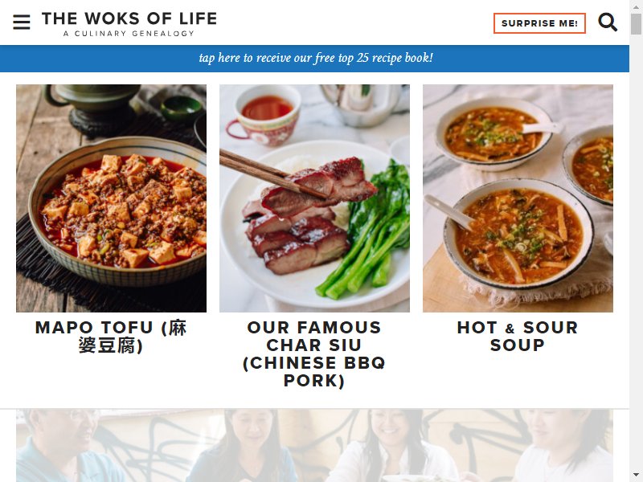Click Our Famous Char Siu title
643x482 pixels.
click(314, 354)
